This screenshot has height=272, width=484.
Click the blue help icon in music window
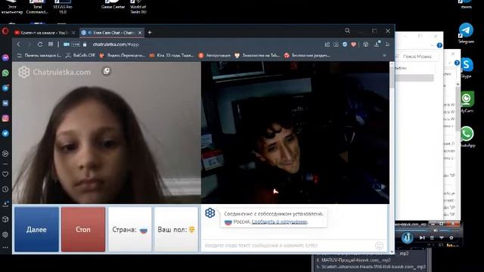click(439, 45)
